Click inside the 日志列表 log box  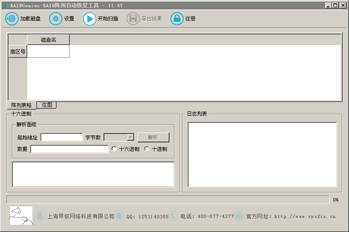[x=262, y=154]
